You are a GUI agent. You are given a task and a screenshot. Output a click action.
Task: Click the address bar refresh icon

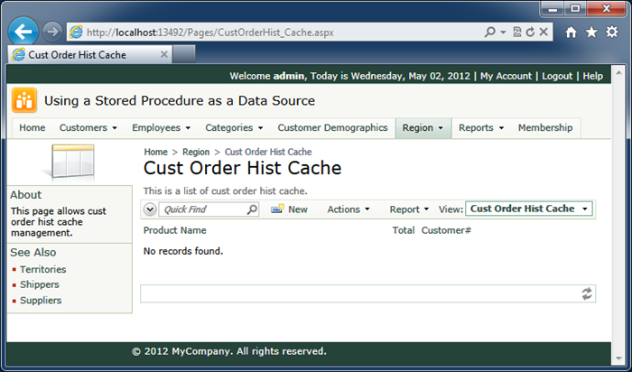[x=531, y=32]
